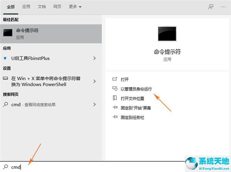Open Win + X PowerShell setting result
Image resolution: width=231 pixels, height=172 pixels.
click(51, 81)
